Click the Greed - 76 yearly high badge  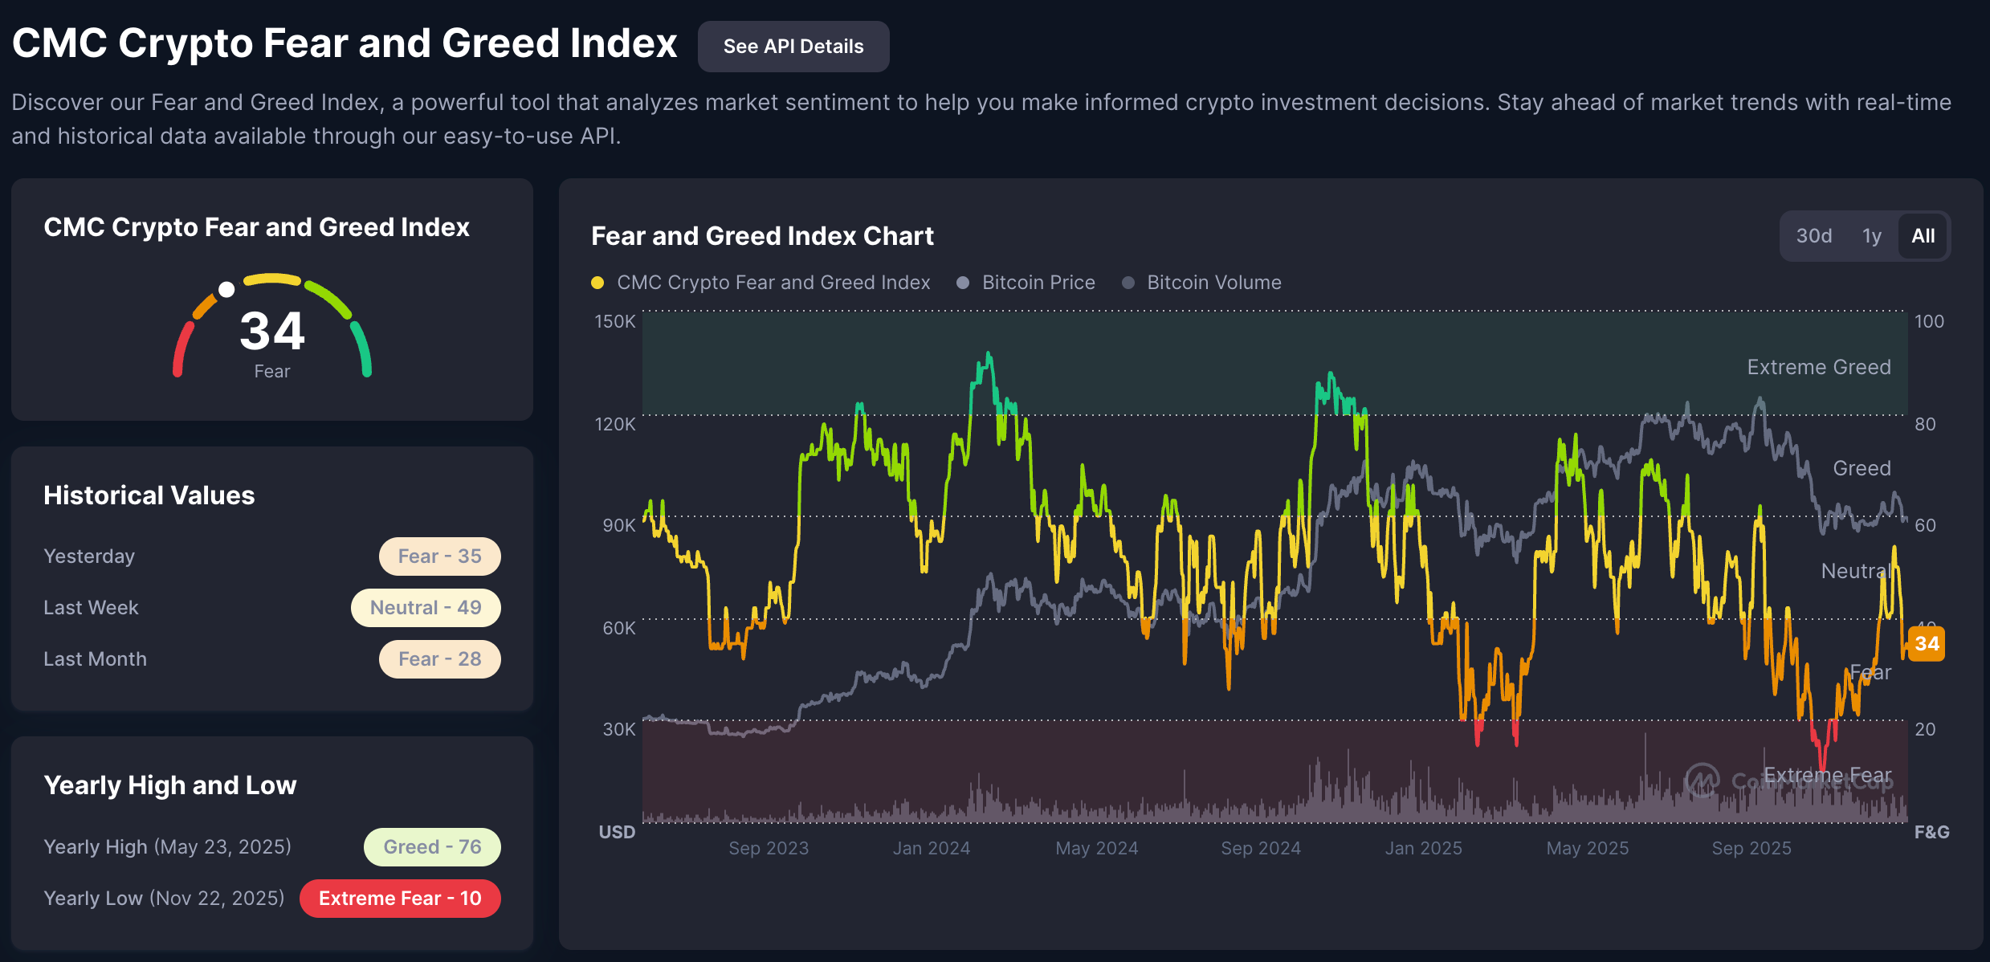coord(432,847)
